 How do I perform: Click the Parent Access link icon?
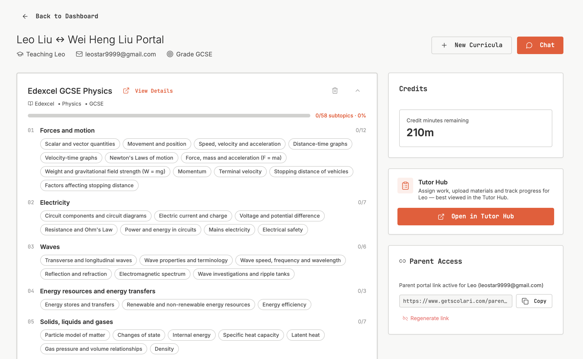[x=402, y=261]
